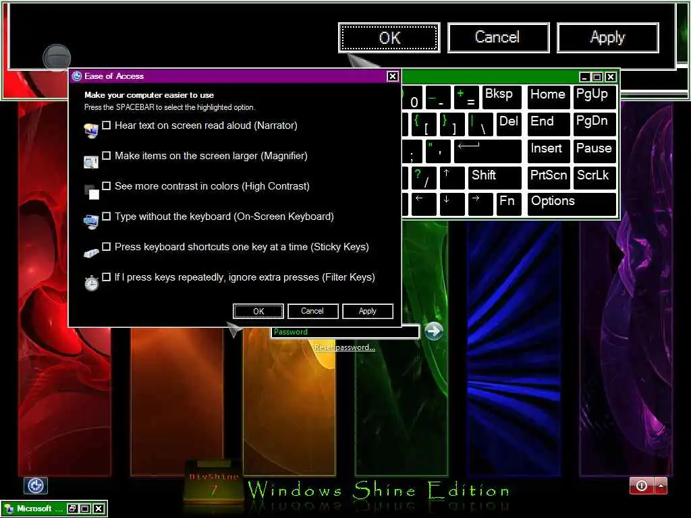Click the High Contrast icon
Screen dimensions: 691x518
pyautogui.click(x=92, y=192)
